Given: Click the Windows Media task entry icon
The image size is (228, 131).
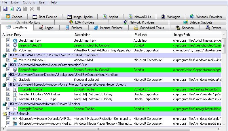Looking at the screenshot, I should tap(15, 124).
